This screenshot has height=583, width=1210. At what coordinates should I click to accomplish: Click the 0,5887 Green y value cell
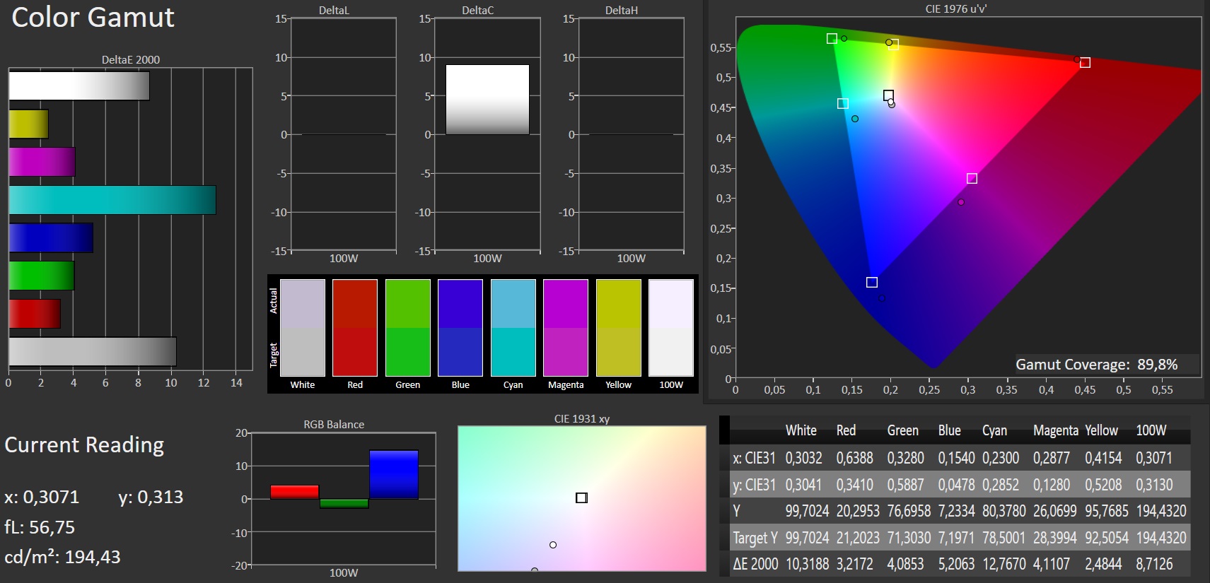[x=905, y=485]
